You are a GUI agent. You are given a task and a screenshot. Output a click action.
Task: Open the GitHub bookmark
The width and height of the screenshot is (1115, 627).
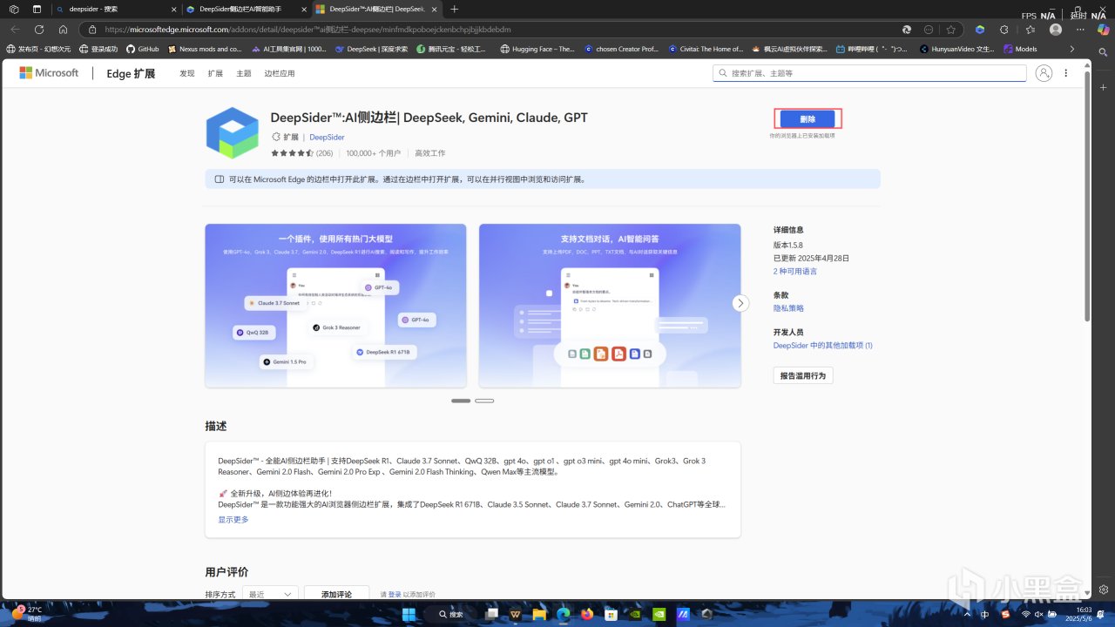[143, 49]
